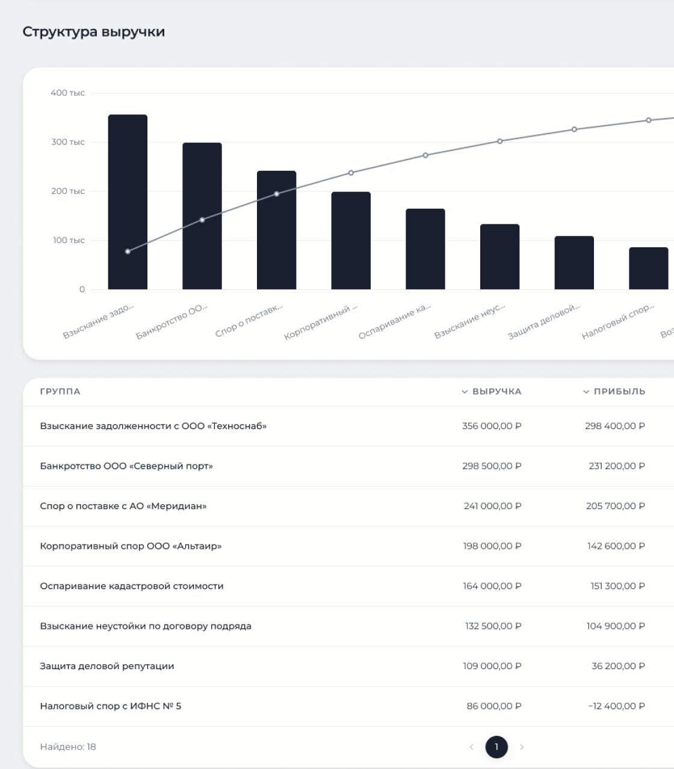Click profit value 298 400,00 ₽

click(x=615, y=426)
